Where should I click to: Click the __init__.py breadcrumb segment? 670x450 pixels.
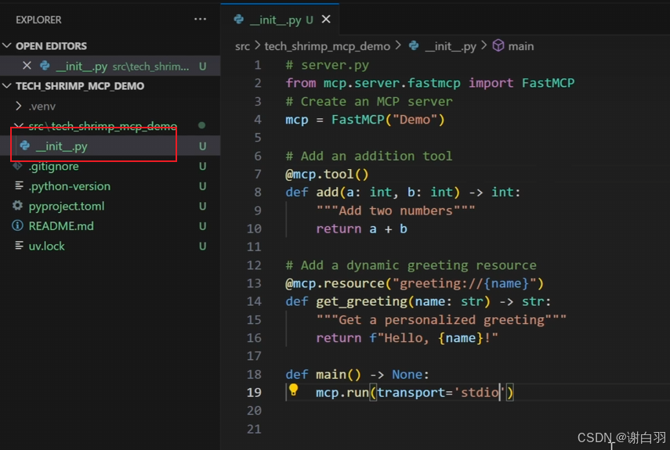pyautogui.click(x=451, y=46)
